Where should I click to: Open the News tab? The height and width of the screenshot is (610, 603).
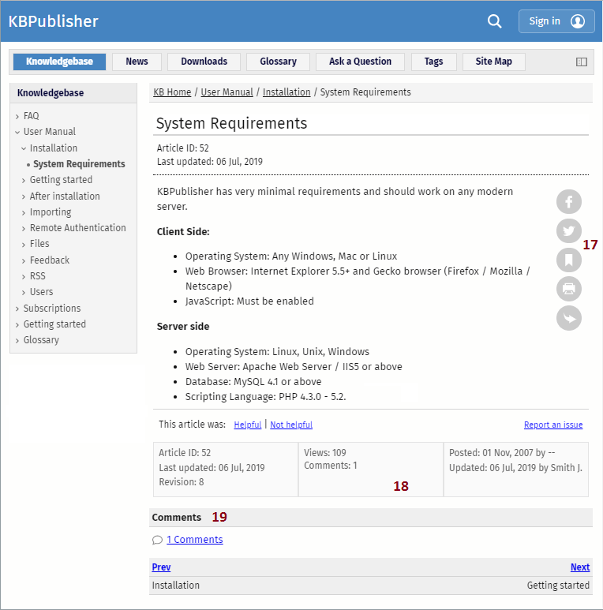137,62
